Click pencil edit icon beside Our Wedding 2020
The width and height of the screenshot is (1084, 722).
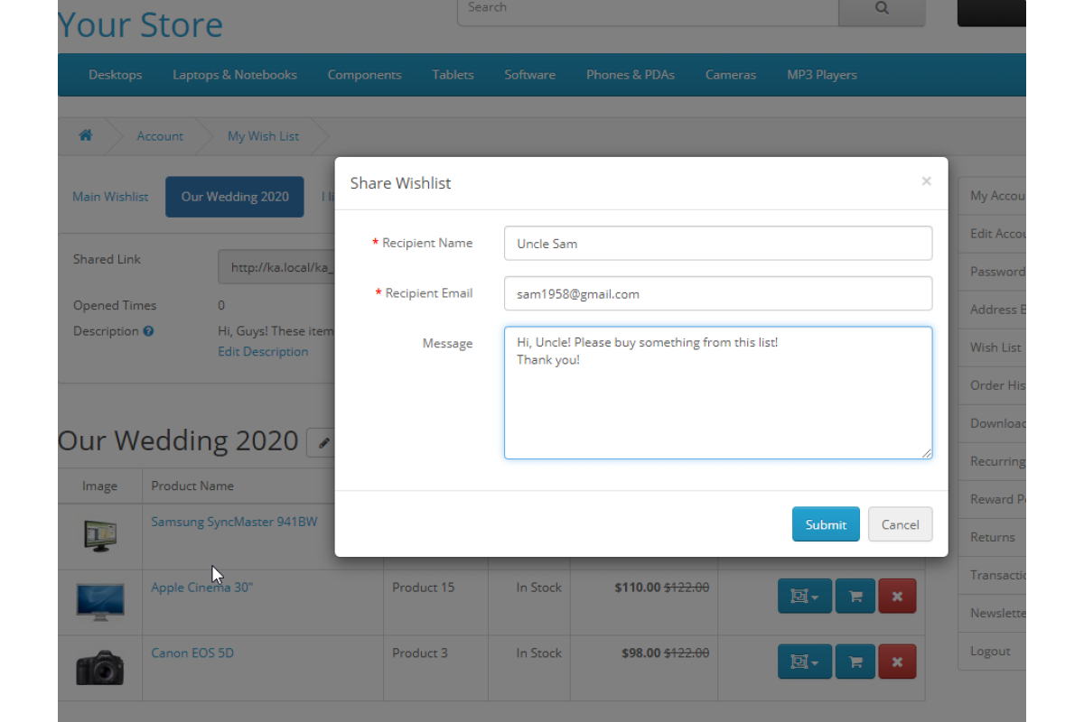[322, 442]
